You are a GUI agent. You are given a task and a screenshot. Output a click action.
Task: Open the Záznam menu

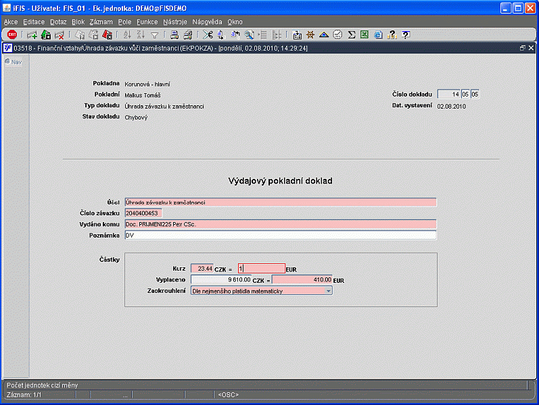[101, 22]
